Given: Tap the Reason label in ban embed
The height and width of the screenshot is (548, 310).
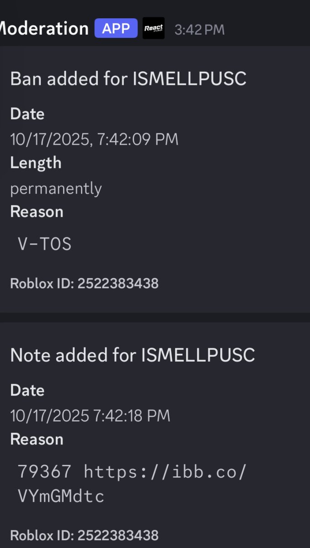Looking at the screenshot, I should tap(37, 211).
